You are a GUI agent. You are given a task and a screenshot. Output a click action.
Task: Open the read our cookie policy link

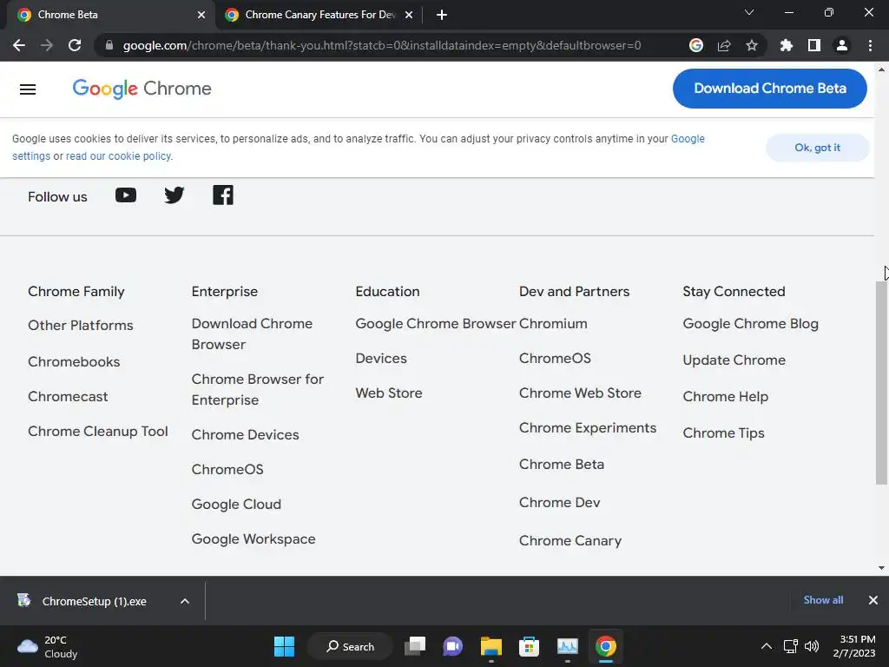118,156
